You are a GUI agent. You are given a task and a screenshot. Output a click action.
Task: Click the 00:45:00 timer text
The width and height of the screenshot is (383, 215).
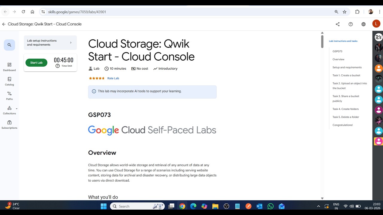click(63, 60)
